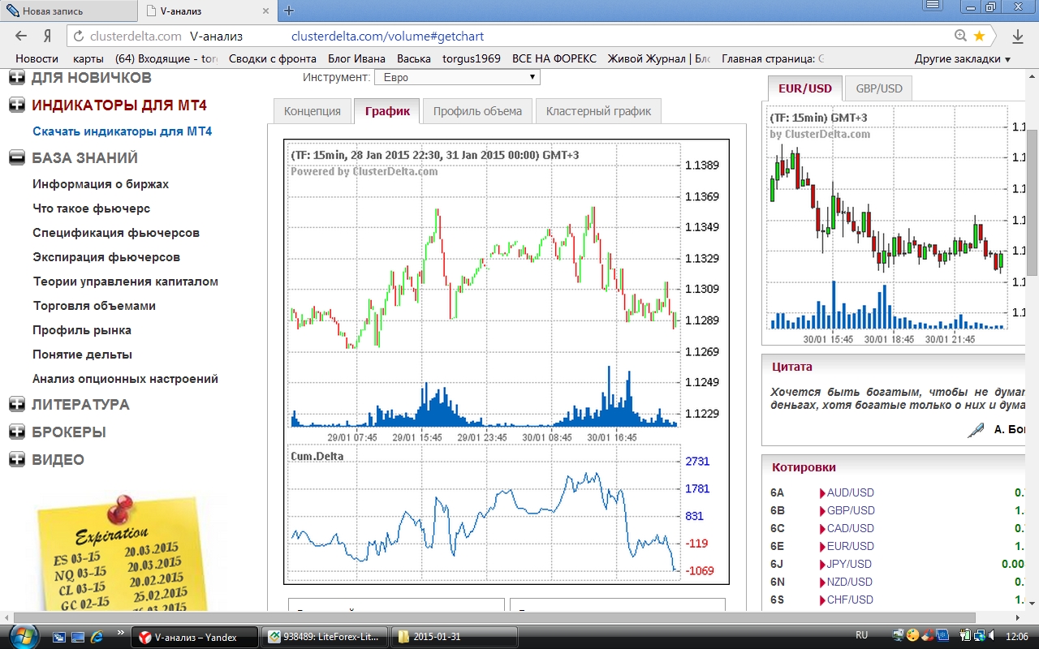
Task: Open Internet Explorer from quick launch
Action: tap(97, 636)
